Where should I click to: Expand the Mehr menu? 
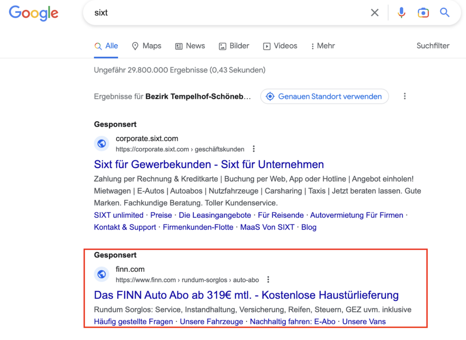tap(323, 46)
